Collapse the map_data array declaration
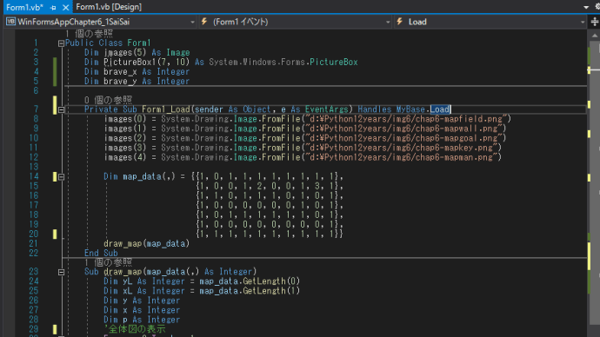This screenshot has width=600, height=337. click(x=61, y=176)
